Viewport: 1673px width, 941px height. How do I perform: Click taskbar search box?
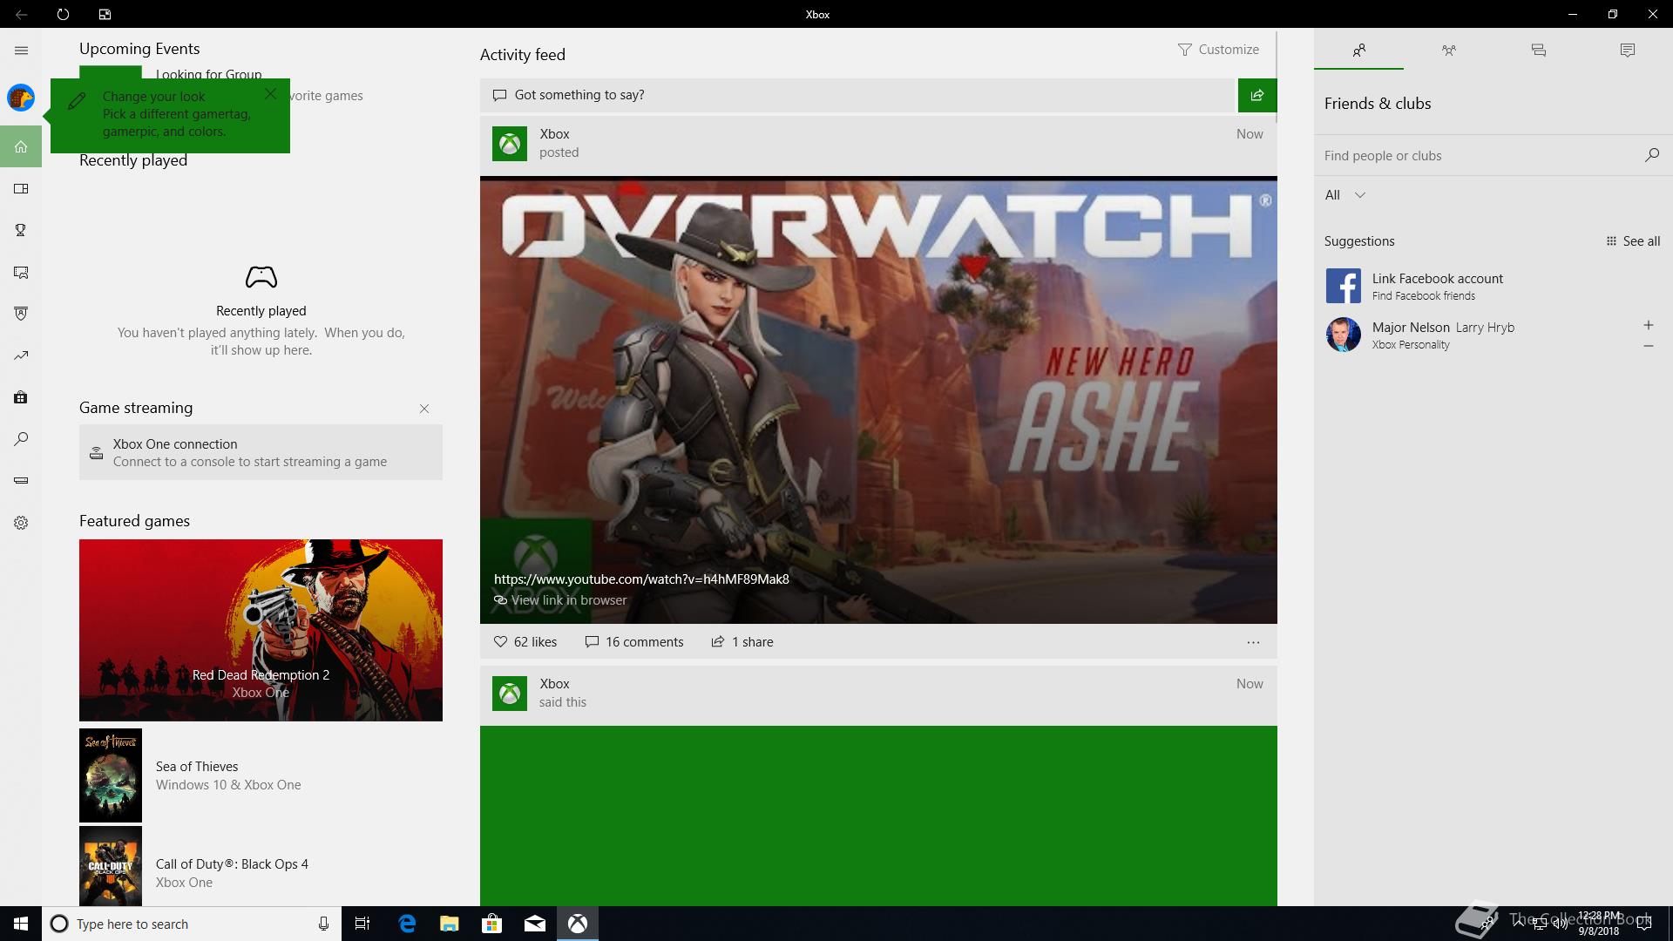coord(192,924)
